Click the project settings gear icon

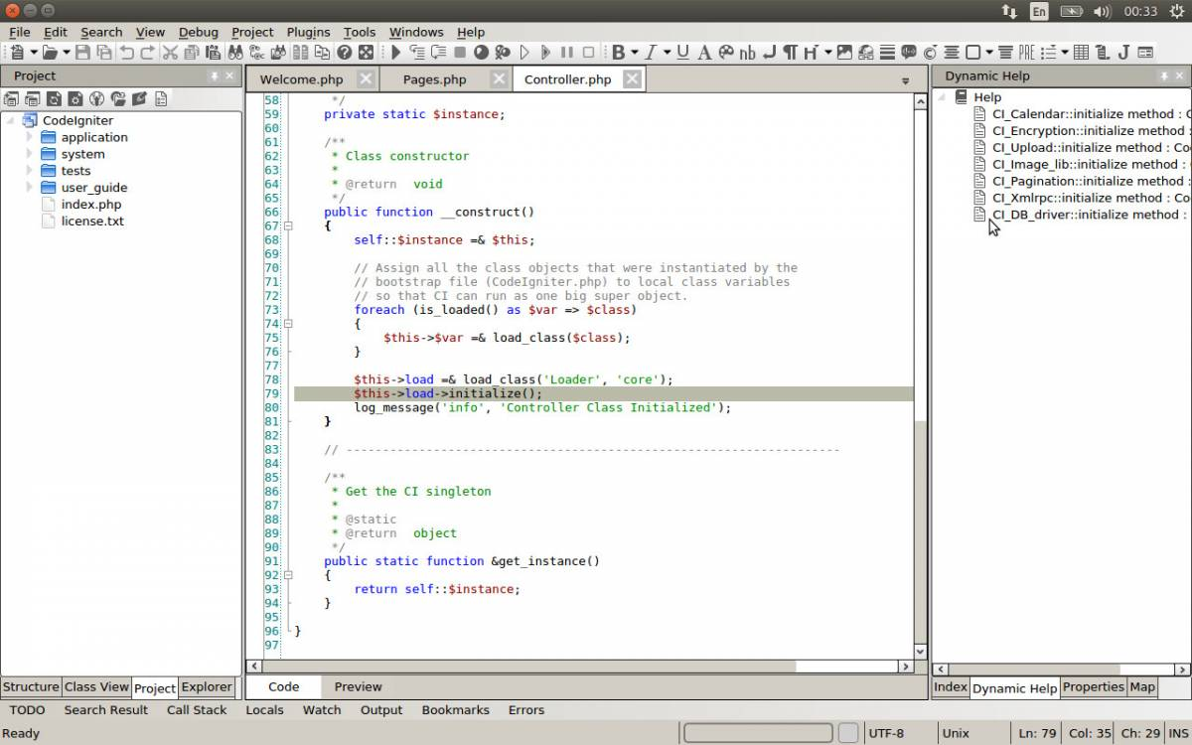(x=74, y=98)
